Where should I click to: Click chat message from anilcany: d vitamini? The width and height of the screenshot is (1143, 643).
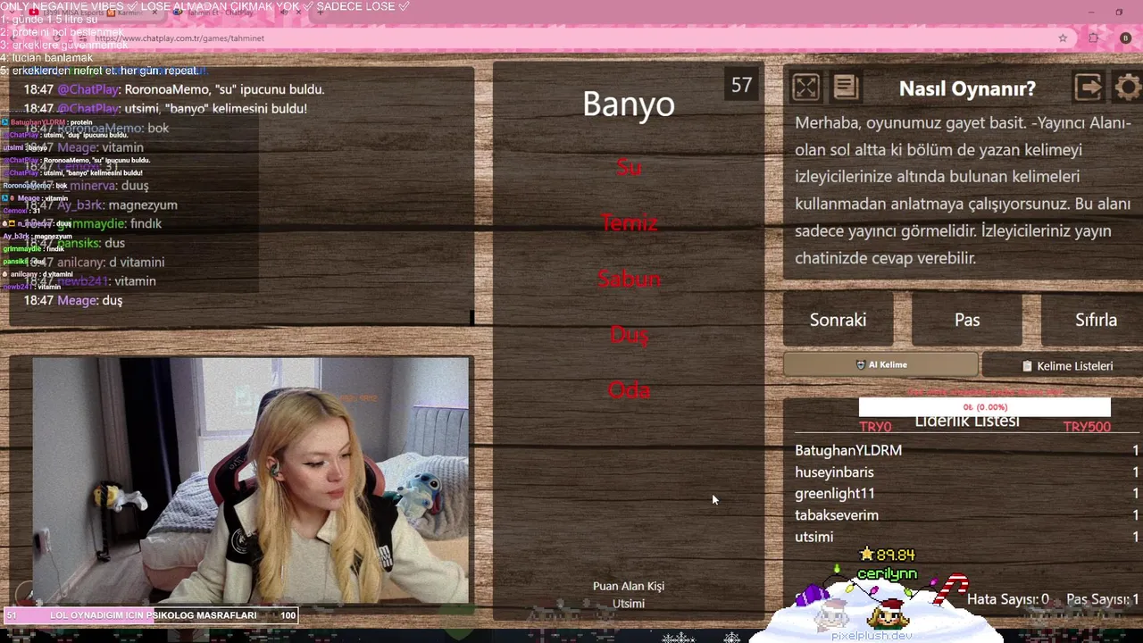(x=94, y=263)
